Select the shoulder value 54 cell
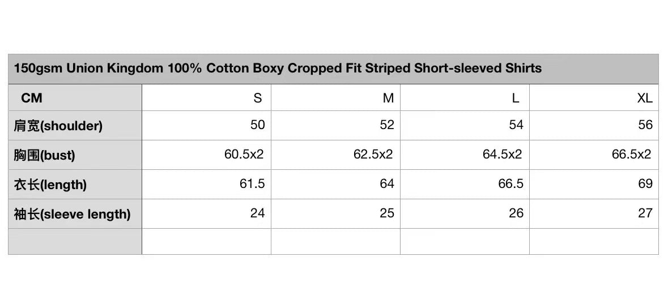 click(465, 125)
